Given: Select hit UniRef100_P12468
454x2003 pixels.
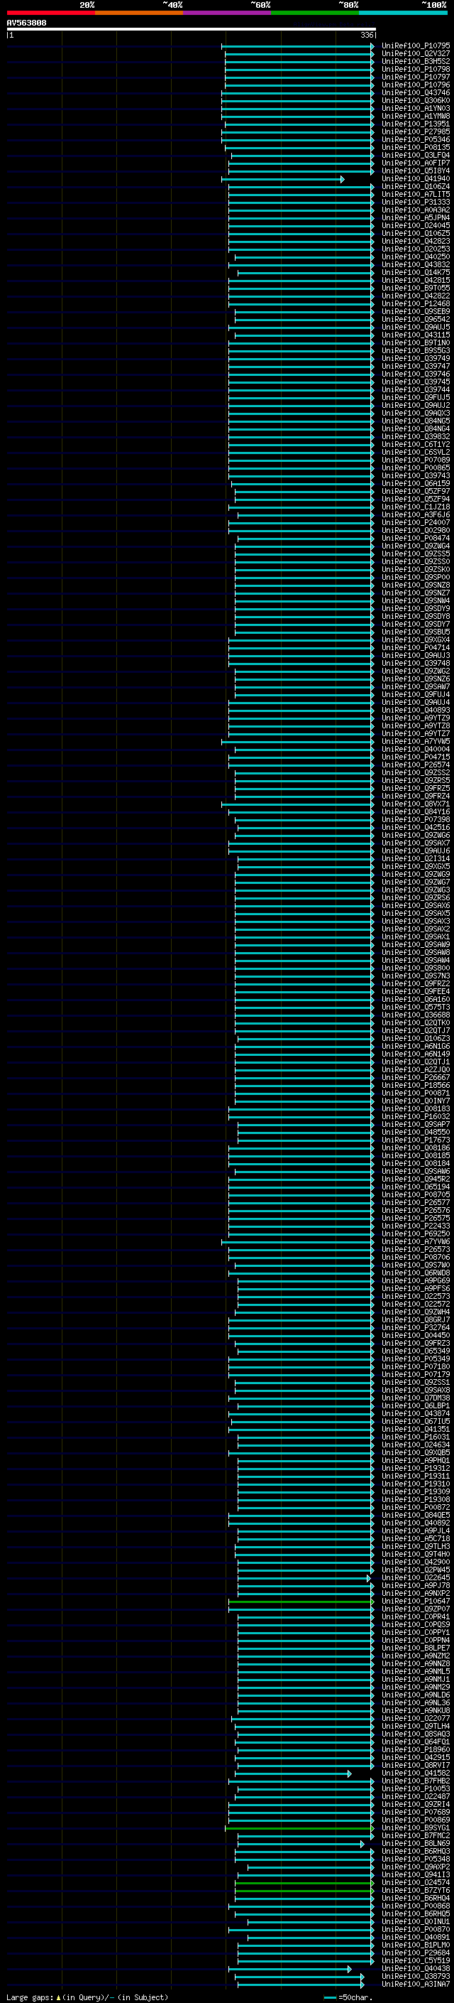Looking at the screenshot, I should point(416,304).
